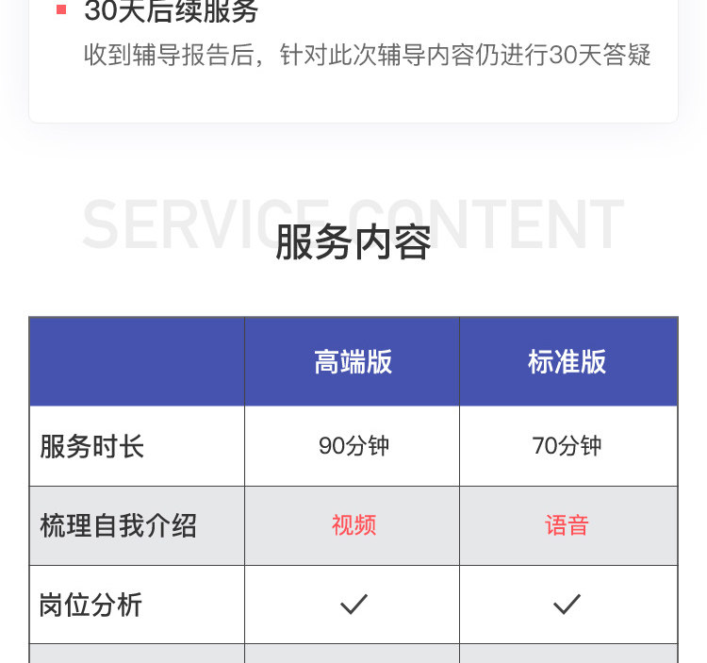Tap the red 视频 text
Image resolution: width=707 pixels, height=663 pixels.
[353, 525]
